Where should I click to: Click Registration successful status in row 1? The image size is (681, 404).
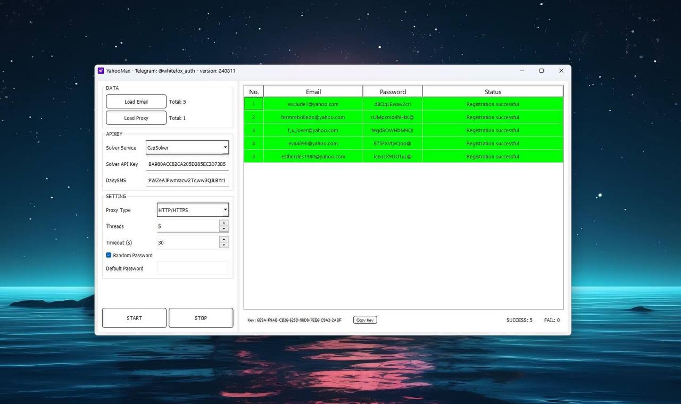click(x=493, y=104)
